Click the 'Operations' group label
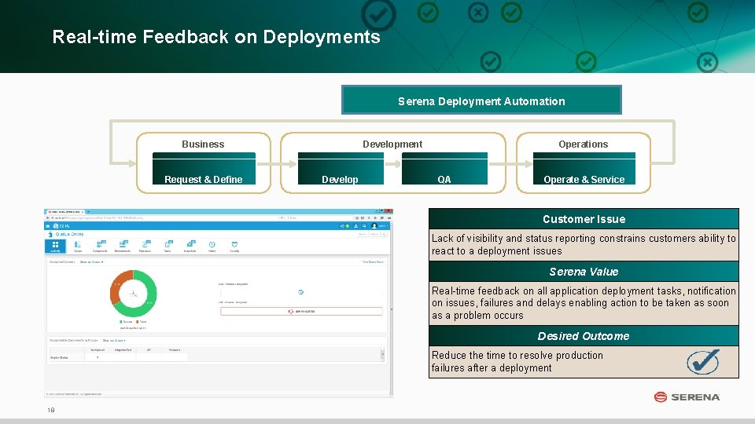Screen dimensions: 755x424 [583, 144]
